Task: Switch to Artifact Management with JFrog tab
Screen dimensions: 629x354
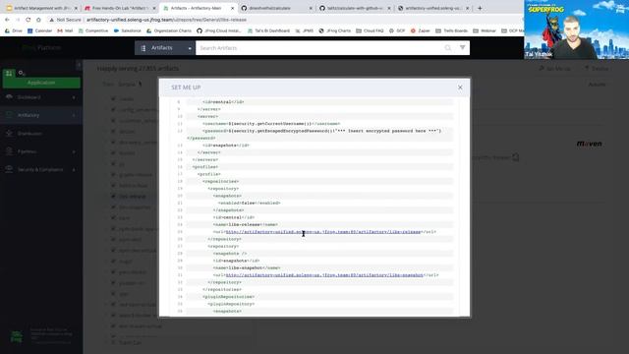Action: point(41,8)
